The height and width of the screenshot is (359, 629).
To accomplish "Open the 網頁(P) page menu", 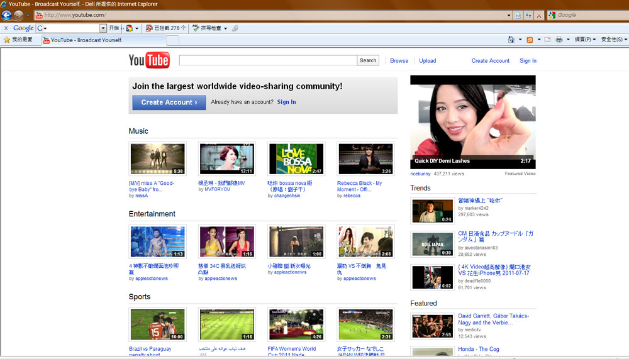I will click(x=585, y=40).
